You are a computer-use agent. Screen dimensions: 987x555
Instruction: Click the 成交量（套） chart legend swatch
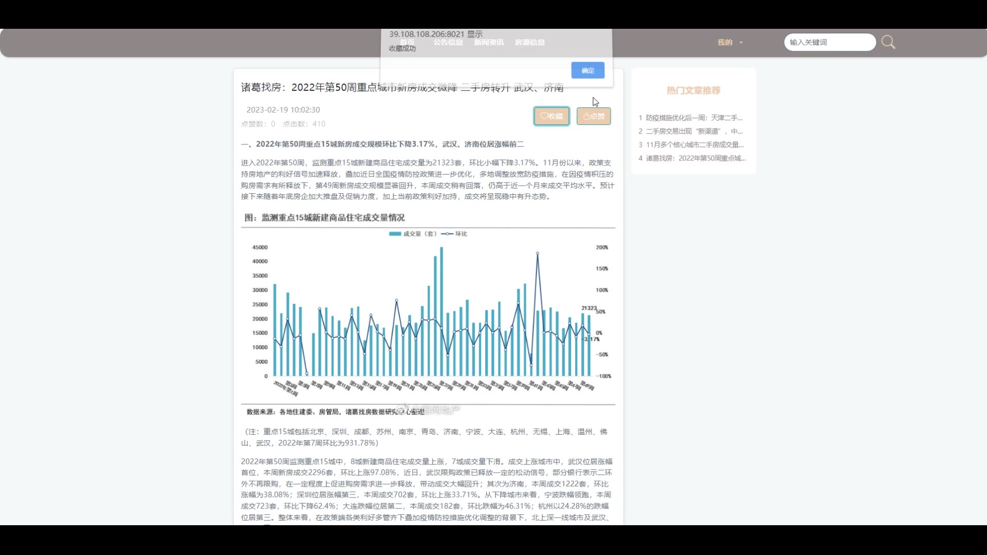click(395, 234)
